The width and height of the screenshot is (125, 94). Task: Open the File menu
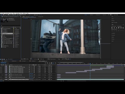1,13
